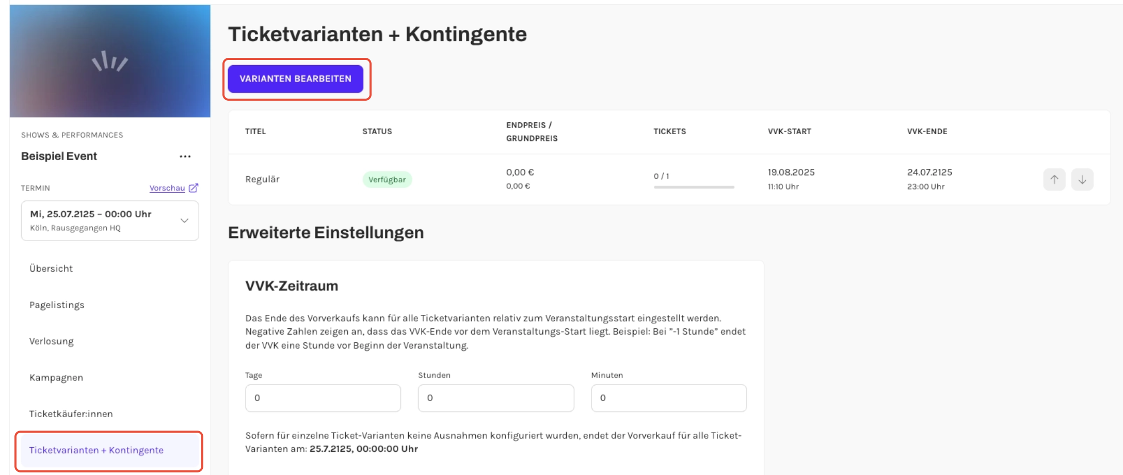Click the chevron in the Termin selector
The image size is (1123, 475).
tap(184, 220)
